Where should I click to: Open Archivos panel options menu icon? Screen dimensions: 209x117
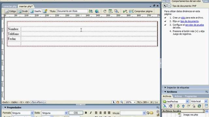tap(207, 92)
